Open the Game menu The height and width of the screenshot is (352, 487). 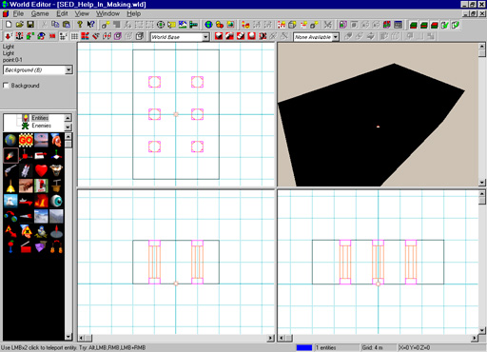pyautogui.click(x=40, y=13)
